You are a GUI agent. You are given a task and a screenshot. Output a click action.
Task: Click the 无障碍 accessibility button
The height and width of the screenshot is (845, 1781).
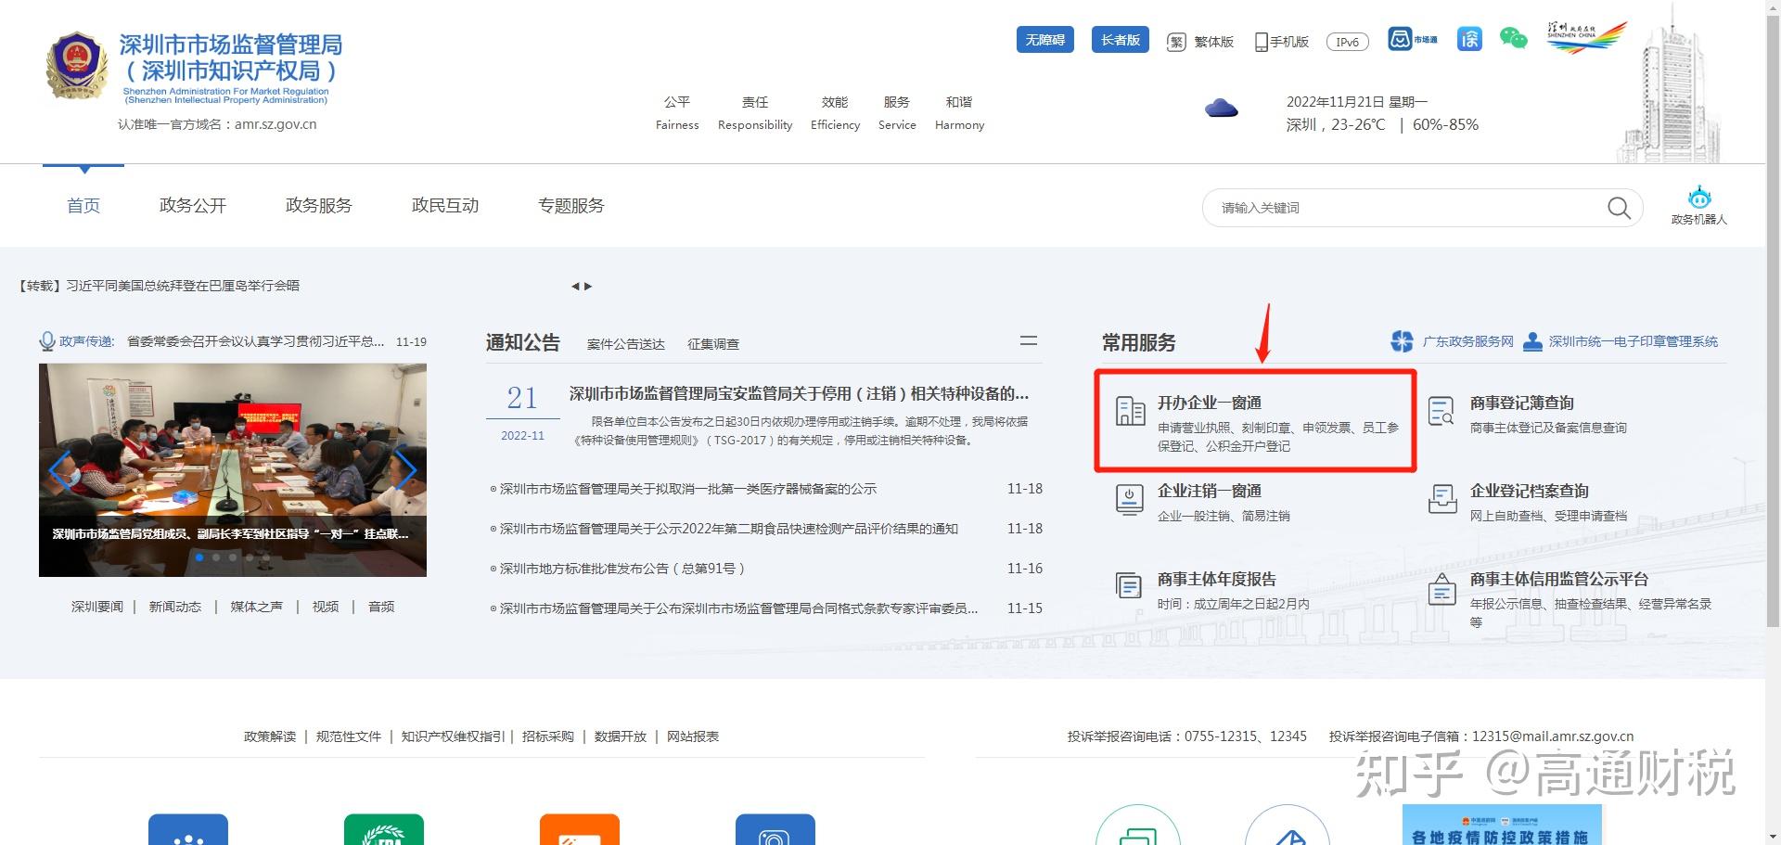point(1045,40)
